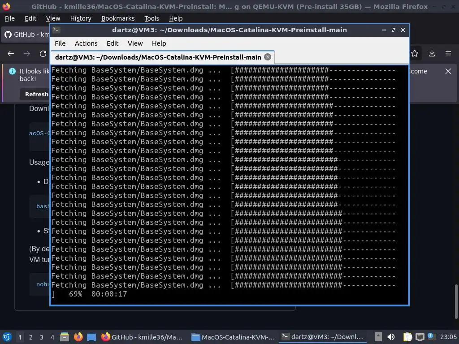Open Firefox hamburger application menu
This screenshot has height=344, width=459.
click(x=448, y=53)
